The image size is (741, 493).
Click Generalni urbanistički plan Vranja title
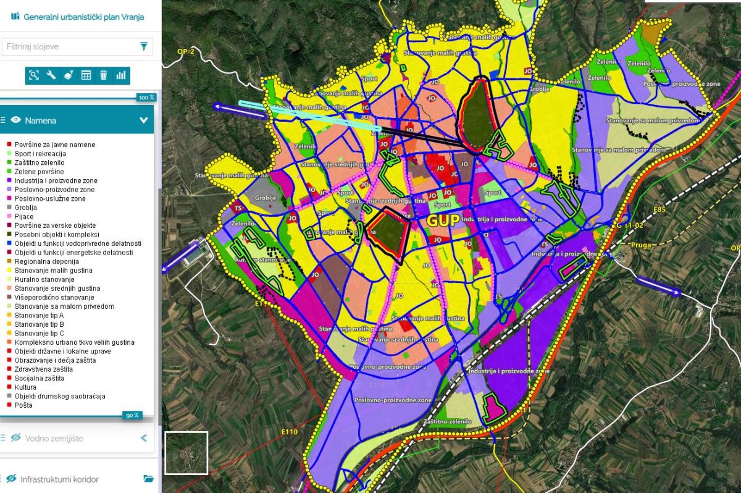tap(83, 17)
